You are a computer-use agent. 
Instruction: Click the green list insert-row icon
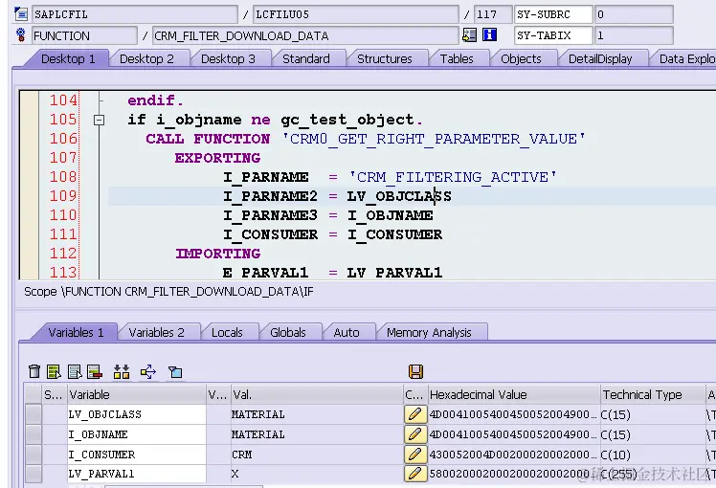pos(54,371)
